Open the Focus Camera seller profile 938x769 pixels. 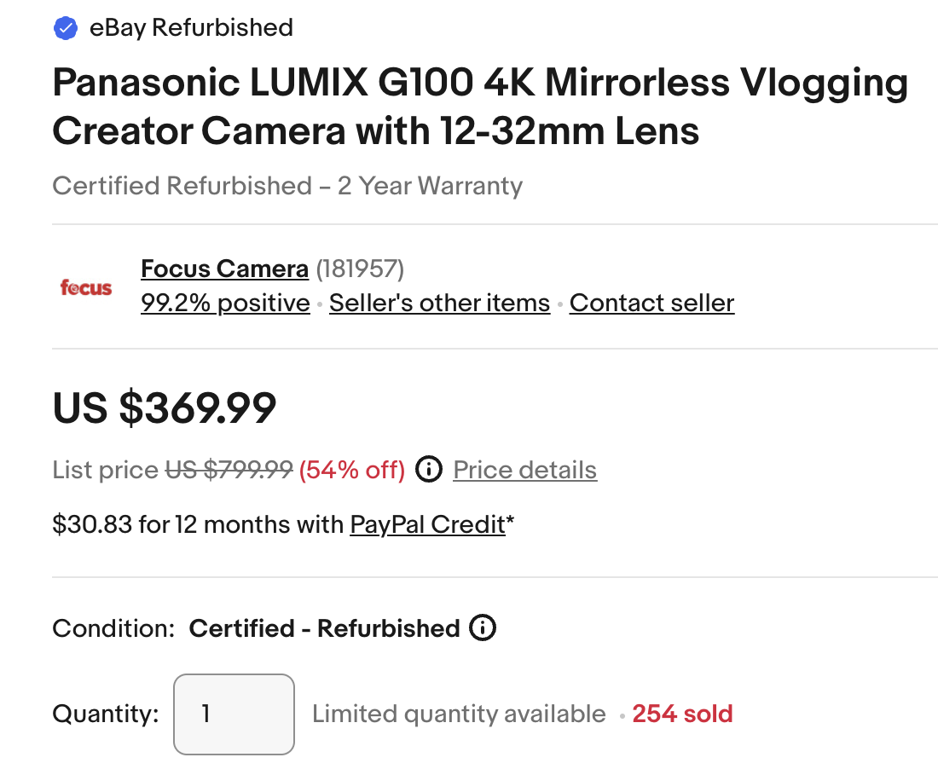pos(224,269)
